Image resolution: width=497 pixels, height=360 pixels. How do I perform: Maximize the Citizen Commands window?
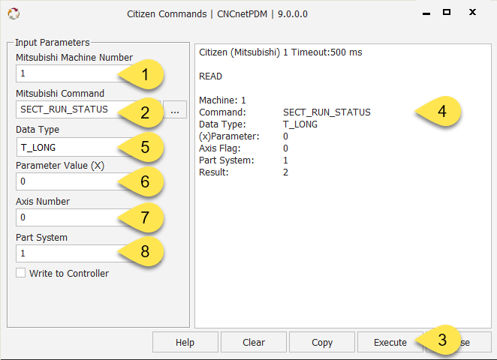447,12
